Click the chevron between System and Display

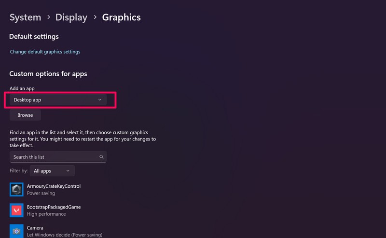[x=48, y=18]
